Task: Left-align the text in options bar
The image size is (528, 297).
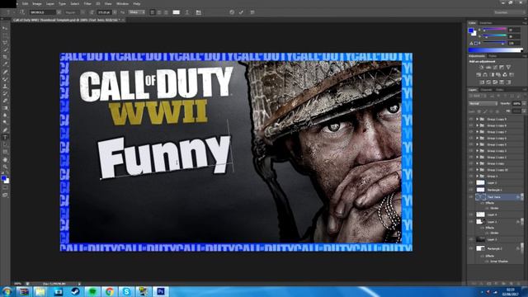Action: click(152, 12)
